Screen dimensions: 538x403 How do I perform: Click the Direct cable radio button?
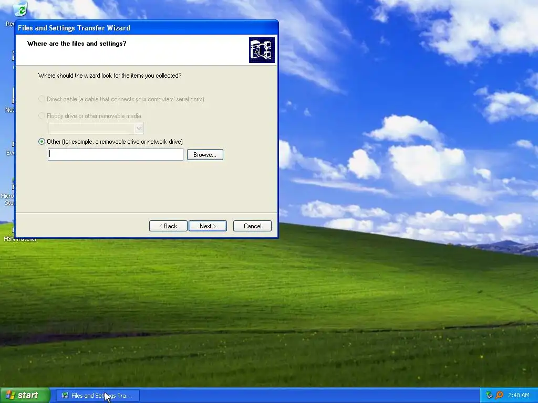(x=42, y=99)
